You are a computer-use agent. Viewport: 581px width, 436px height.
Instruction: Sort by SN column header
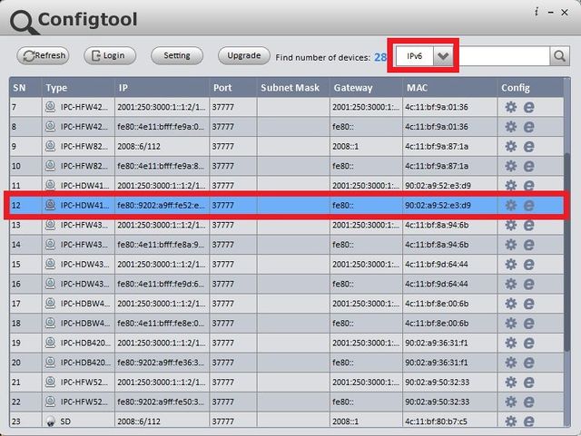25,88
